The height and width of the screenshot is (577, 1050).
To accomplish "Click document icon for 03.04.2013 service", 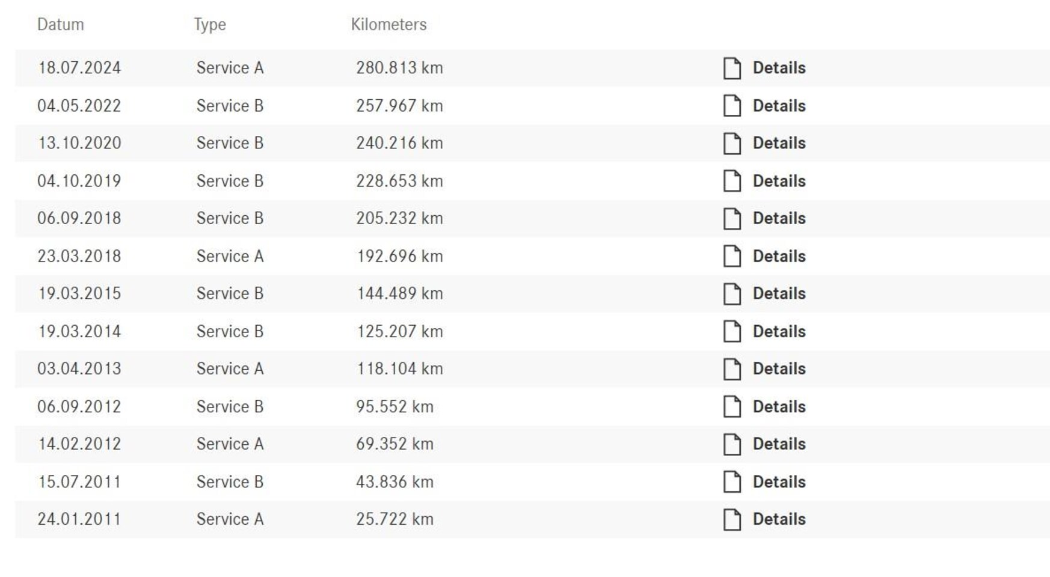I will [732, 369].
